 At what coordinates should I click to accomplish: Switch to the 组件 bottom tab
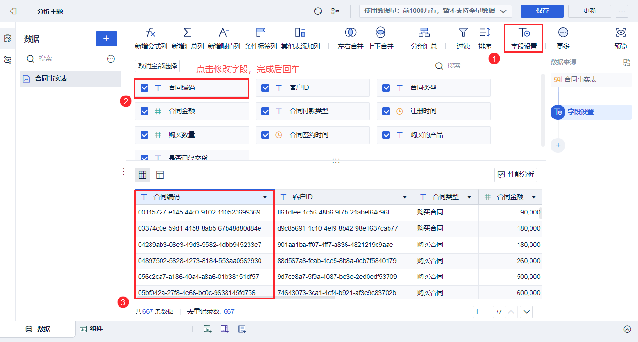pyautogui.click(x=91, y=329)
